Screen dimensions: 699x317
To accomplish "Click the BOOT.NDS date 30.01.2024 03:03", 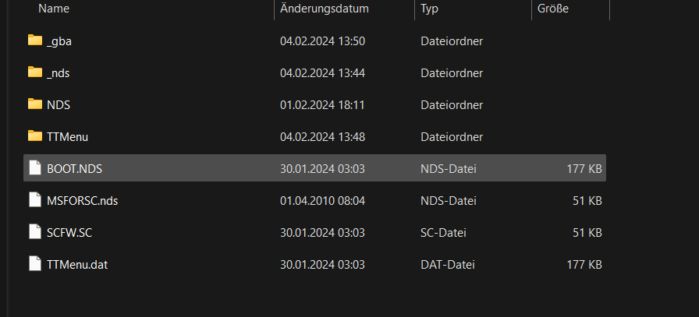I will (x=322, y=169).
